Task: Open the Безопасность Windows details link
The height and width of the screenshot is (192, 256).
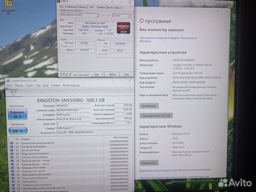Action: (168, 39)
